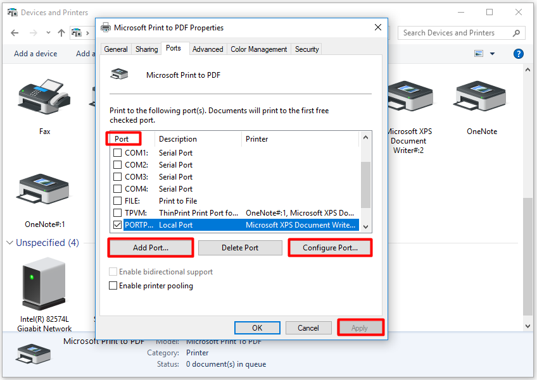Uncheck the PORTP... Local Port checkbox
Image resolution: width=537 pixels, height=380 pixels.
118,224
